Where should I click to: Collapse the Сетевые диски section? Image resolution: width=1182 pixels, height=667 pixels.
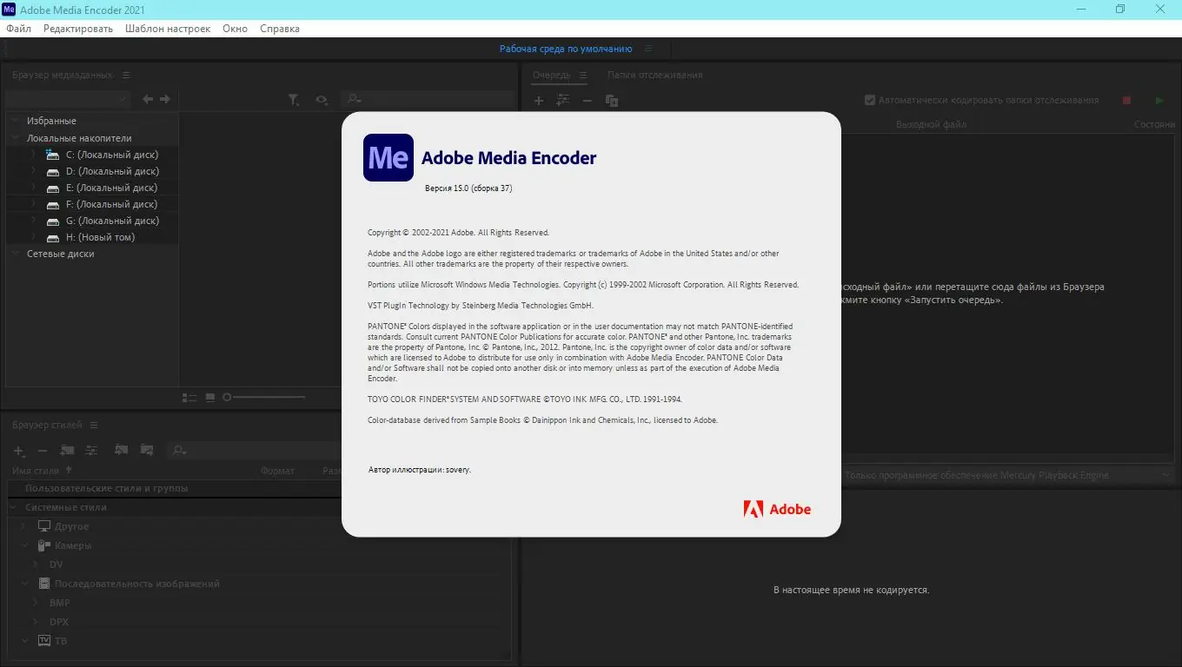tap(15, 254)
